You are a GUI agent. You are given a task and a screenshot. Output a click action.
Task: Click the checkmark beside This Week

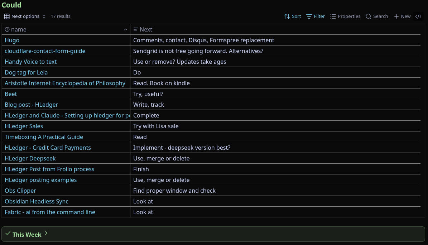tap(8, 233)
